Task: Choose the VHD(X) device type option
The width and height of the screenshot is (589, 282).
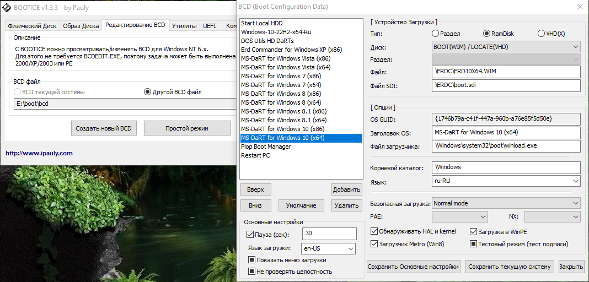Action: tap(541, 34)
